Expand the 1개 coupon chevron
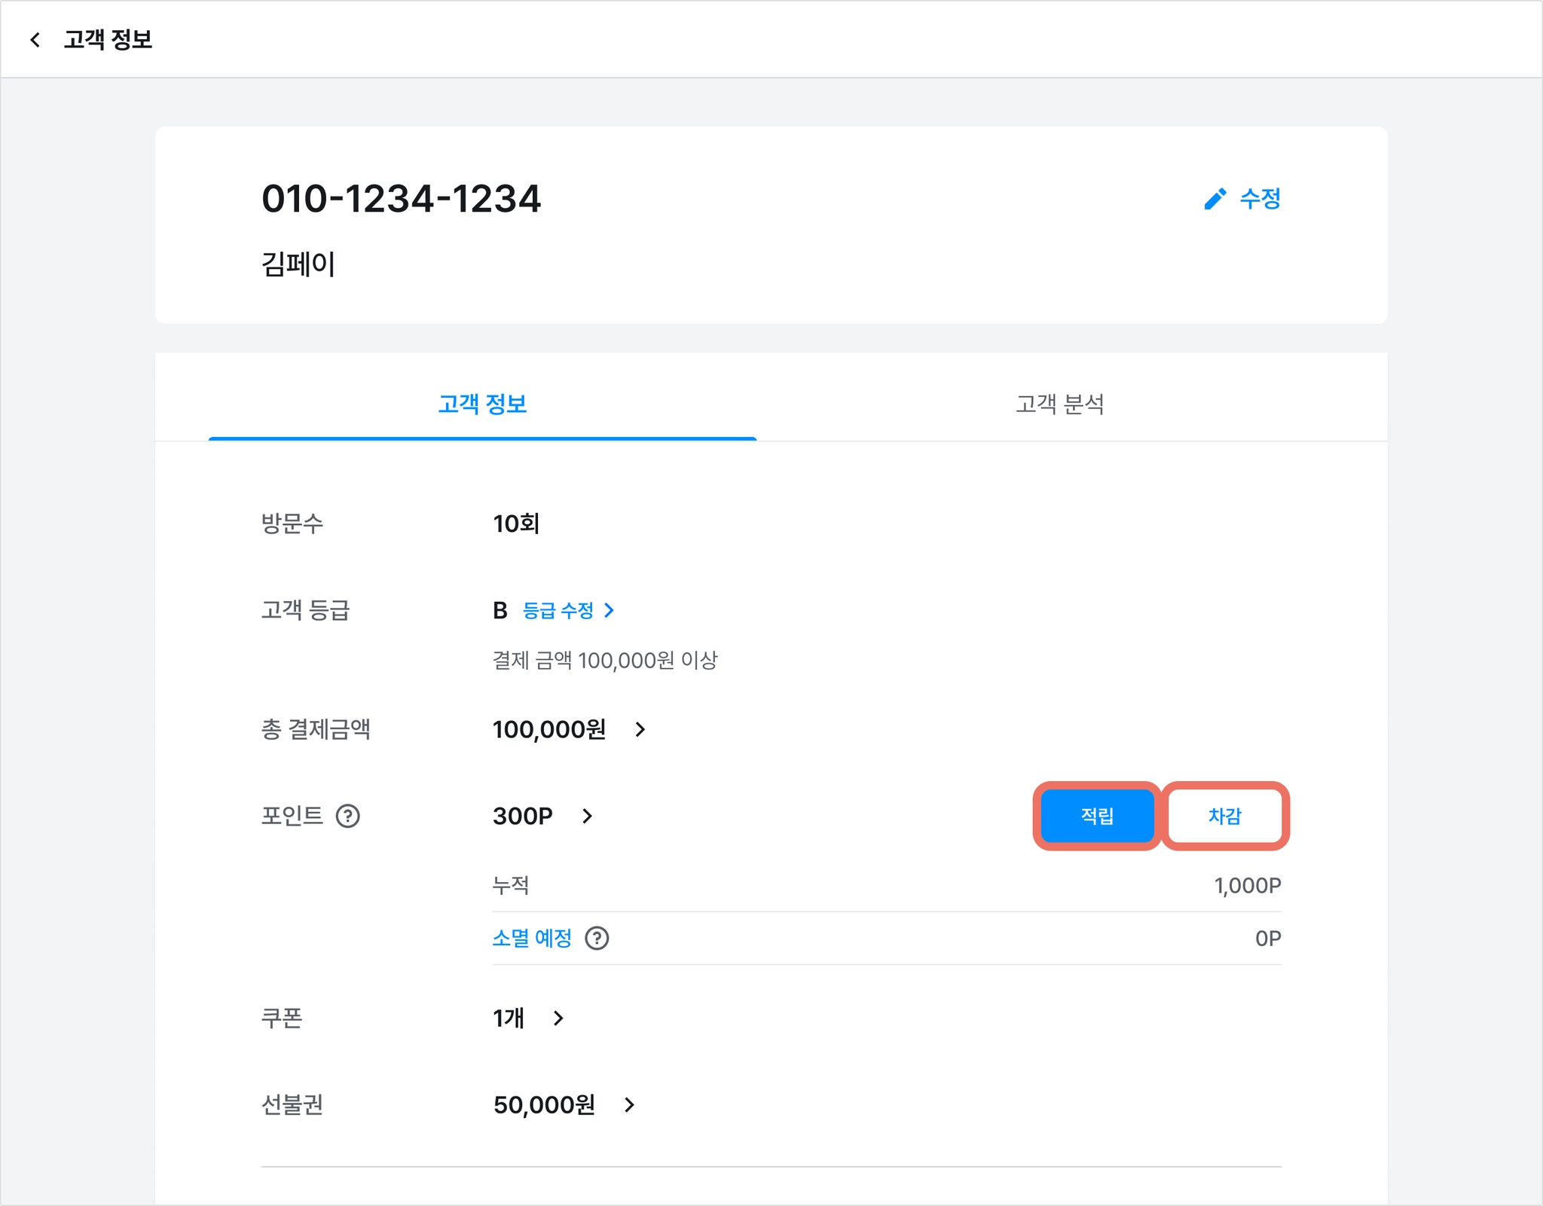 click(x=558, y=1018)
